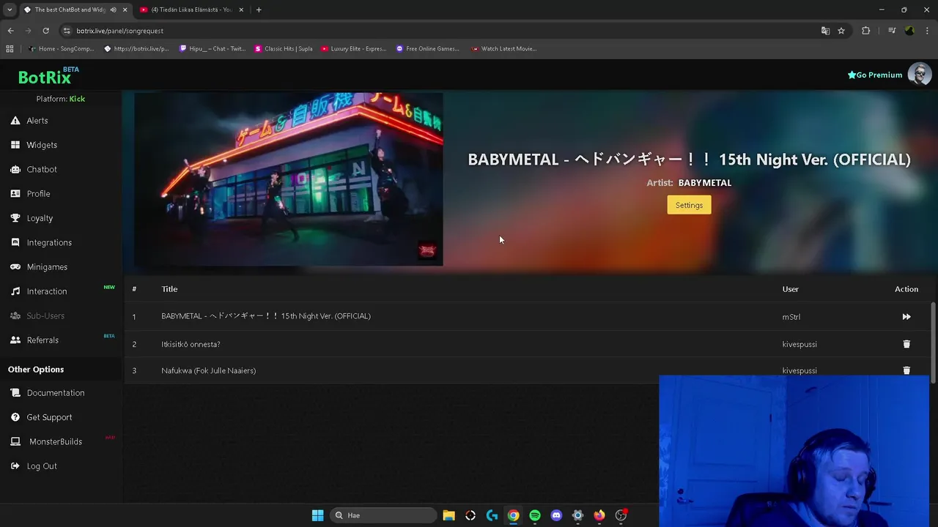This screenshot has width=938, height=527.
Task: Click the Get Support question mark icon
Action: tap(15, 417)
